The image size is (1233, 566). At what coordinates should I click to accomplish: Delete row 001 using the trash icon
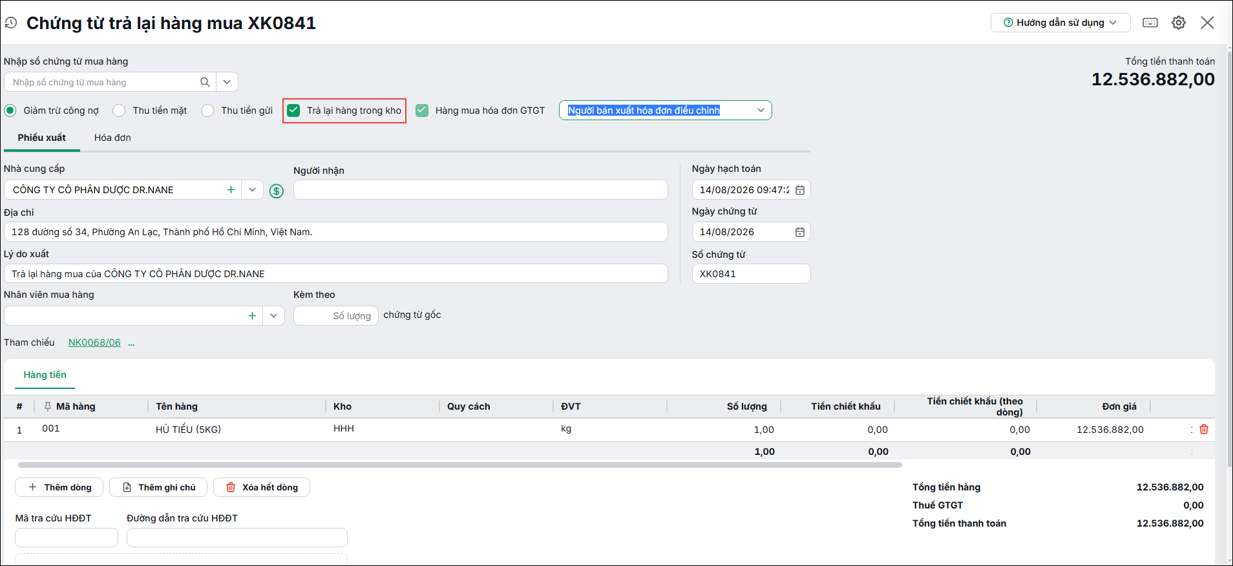pos(1204,429)
